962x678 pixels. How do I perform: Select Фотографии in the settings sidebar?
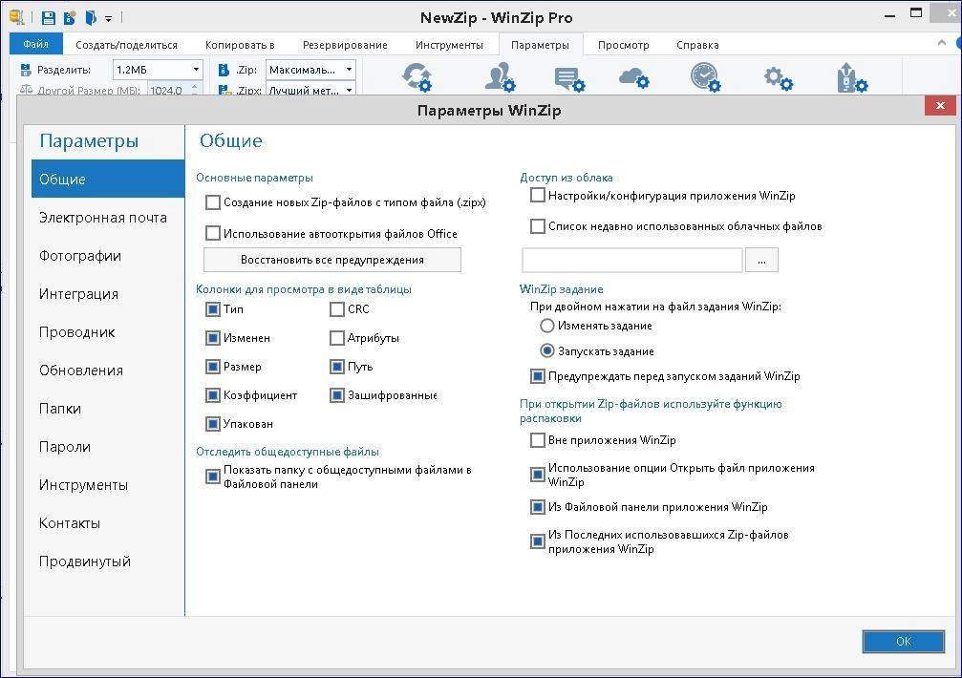(x=108, y=256)
